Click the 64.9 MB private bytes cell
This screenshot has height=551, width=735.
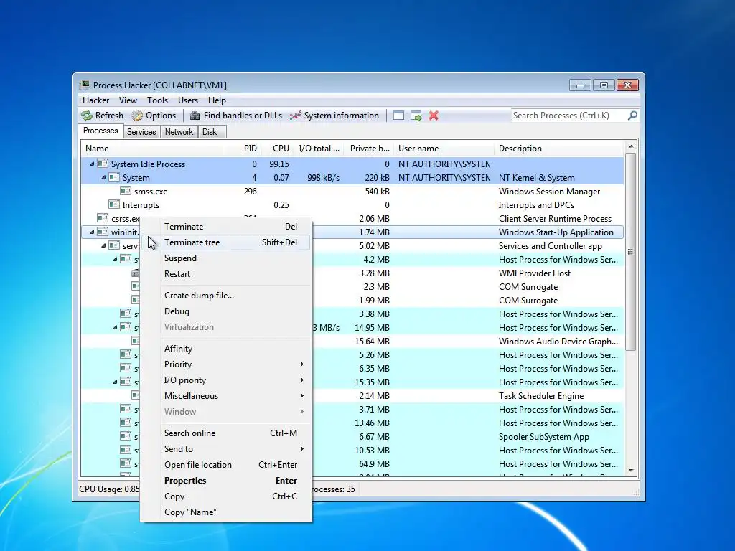tap(374, 464)
